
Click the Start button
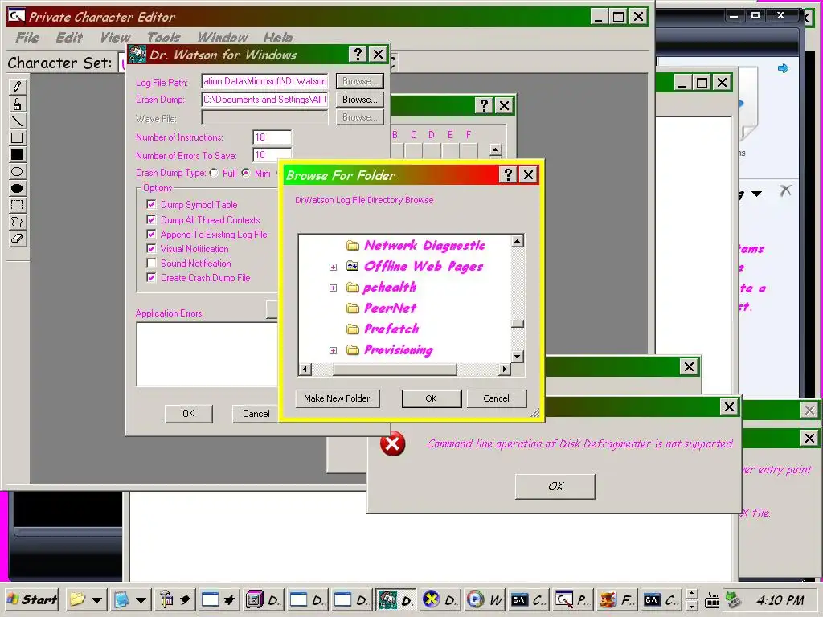pyautogui.click(x=31, y=599)
